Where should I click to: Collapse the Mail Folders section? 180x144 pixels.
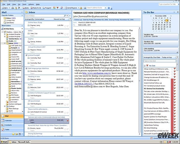coord(22,26)
